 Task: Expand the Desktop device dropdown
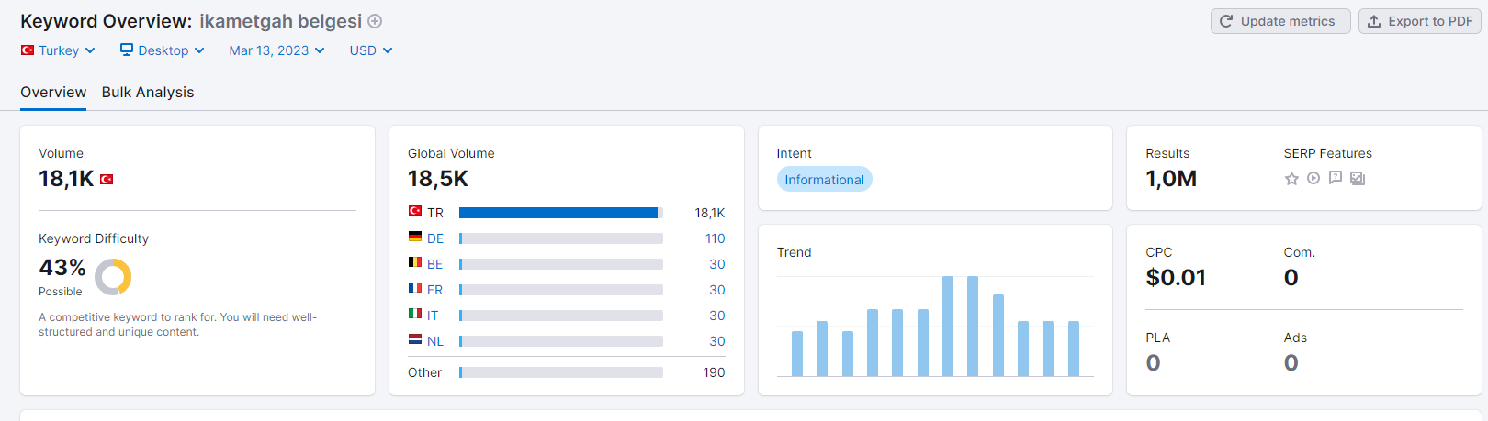163,50
